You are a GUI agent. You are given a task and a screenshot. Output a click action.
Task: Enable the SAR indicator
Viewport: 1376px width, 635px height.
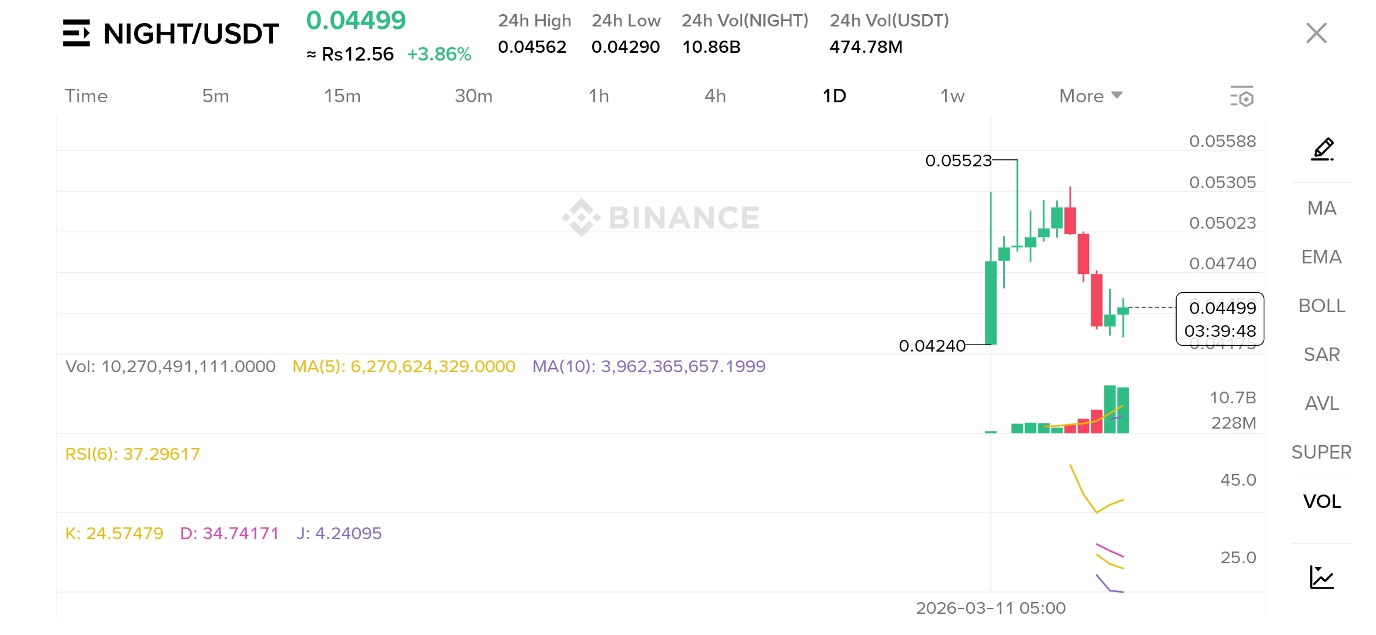tap(1322, 355)
